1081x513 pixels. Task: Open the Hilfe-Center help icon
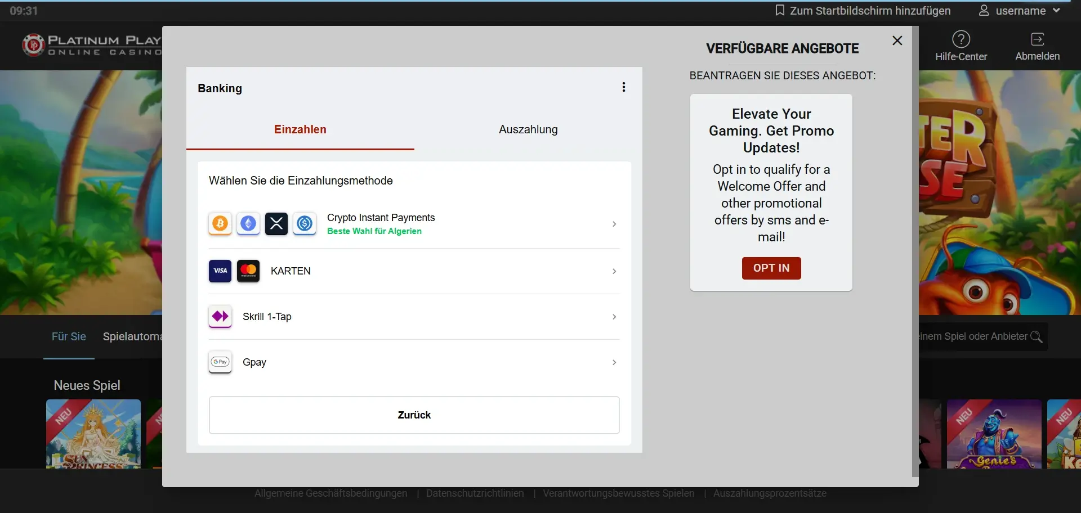[x=961, y=39]
